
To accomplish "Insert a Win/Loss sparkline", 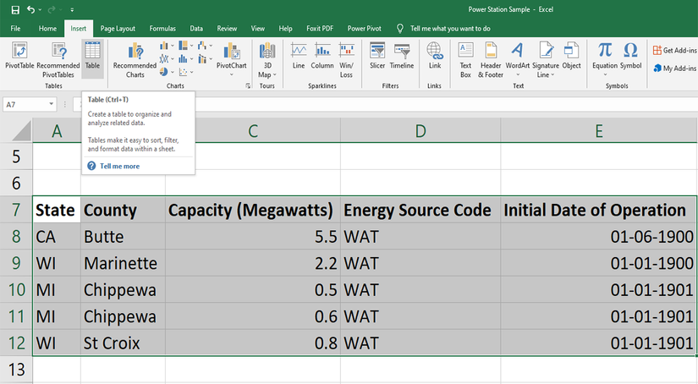I will pyautogui.click(x=346, y=60).
